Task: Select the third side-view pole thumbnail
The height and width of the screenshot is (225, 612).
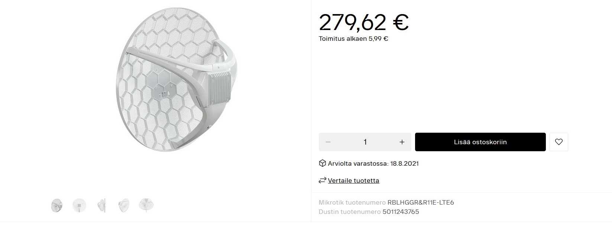Action: tap(101, 205)
